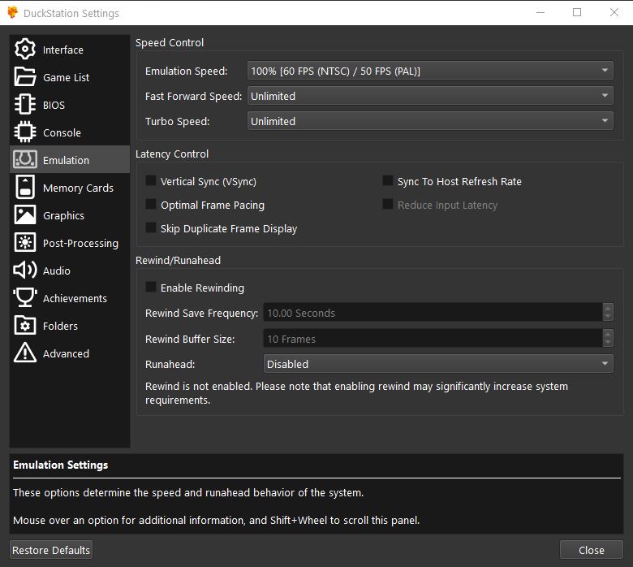Click the Advanced warning triangle icon
The image size is (633, 567).
tap(25, 353)
